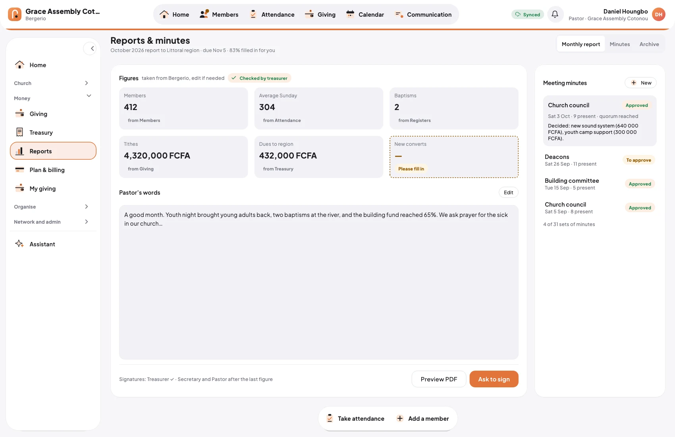This screenshot has width=675, height=437.
Task: Click the Ask to sign button
Action: coord(494,379)
